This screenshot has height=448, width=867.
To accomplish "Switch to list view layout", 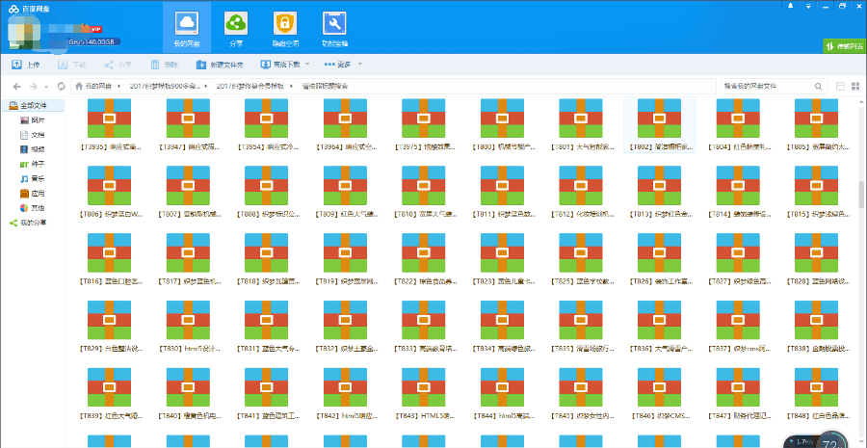I will click(x=840, y=86).
